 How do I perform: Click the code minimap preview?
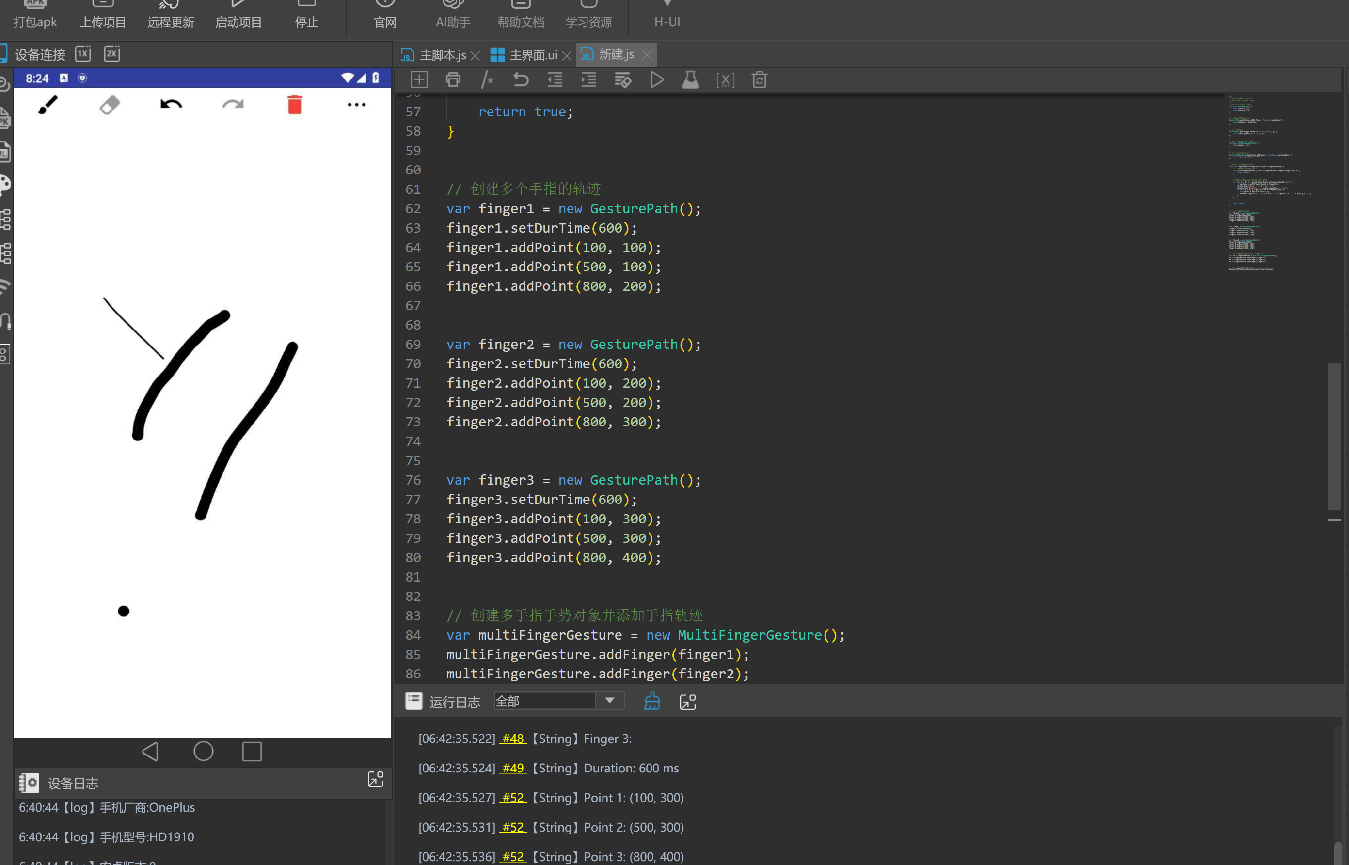coord(1270,184)
